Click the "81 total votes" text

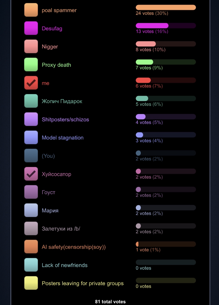pyautogui.click(x=110, y=302)
